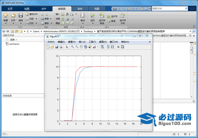Viewport: 198px width, 138px height.
Task: Click the Open folder icon in ribbon
Action: point(13,15)
